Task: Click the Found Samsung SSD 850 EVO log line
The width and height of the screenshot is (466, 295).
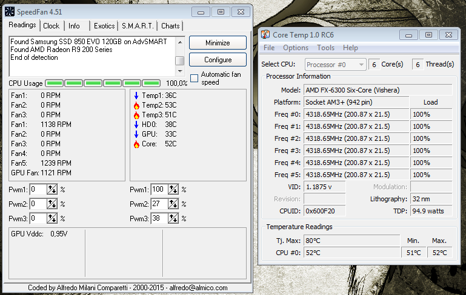Action: (88, 42)
